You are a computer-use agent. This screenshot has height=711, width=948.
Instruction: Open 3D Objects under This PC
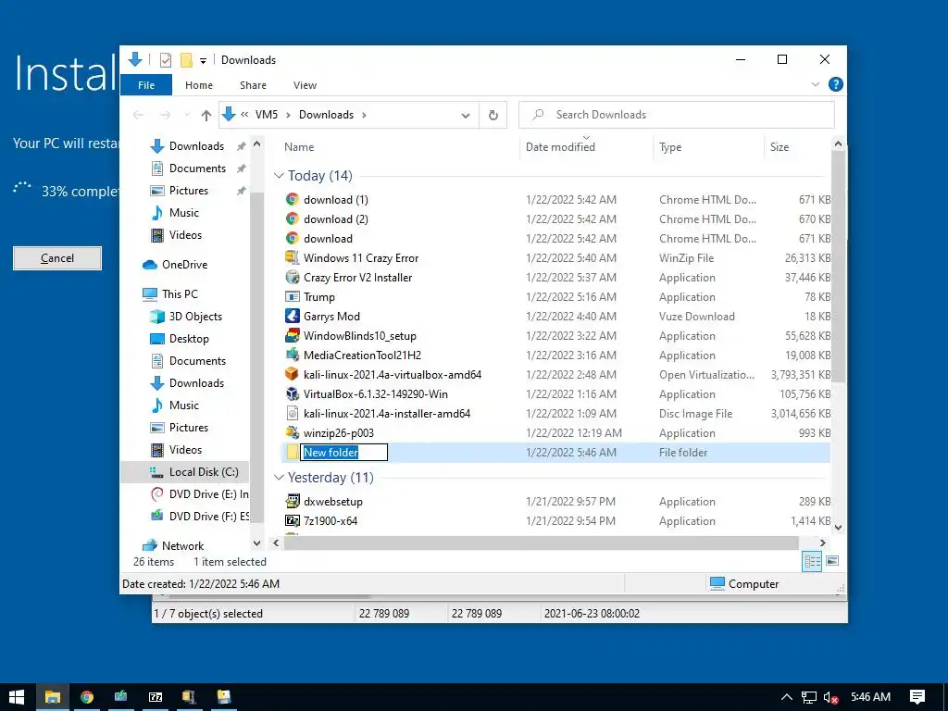coord(194,317)
